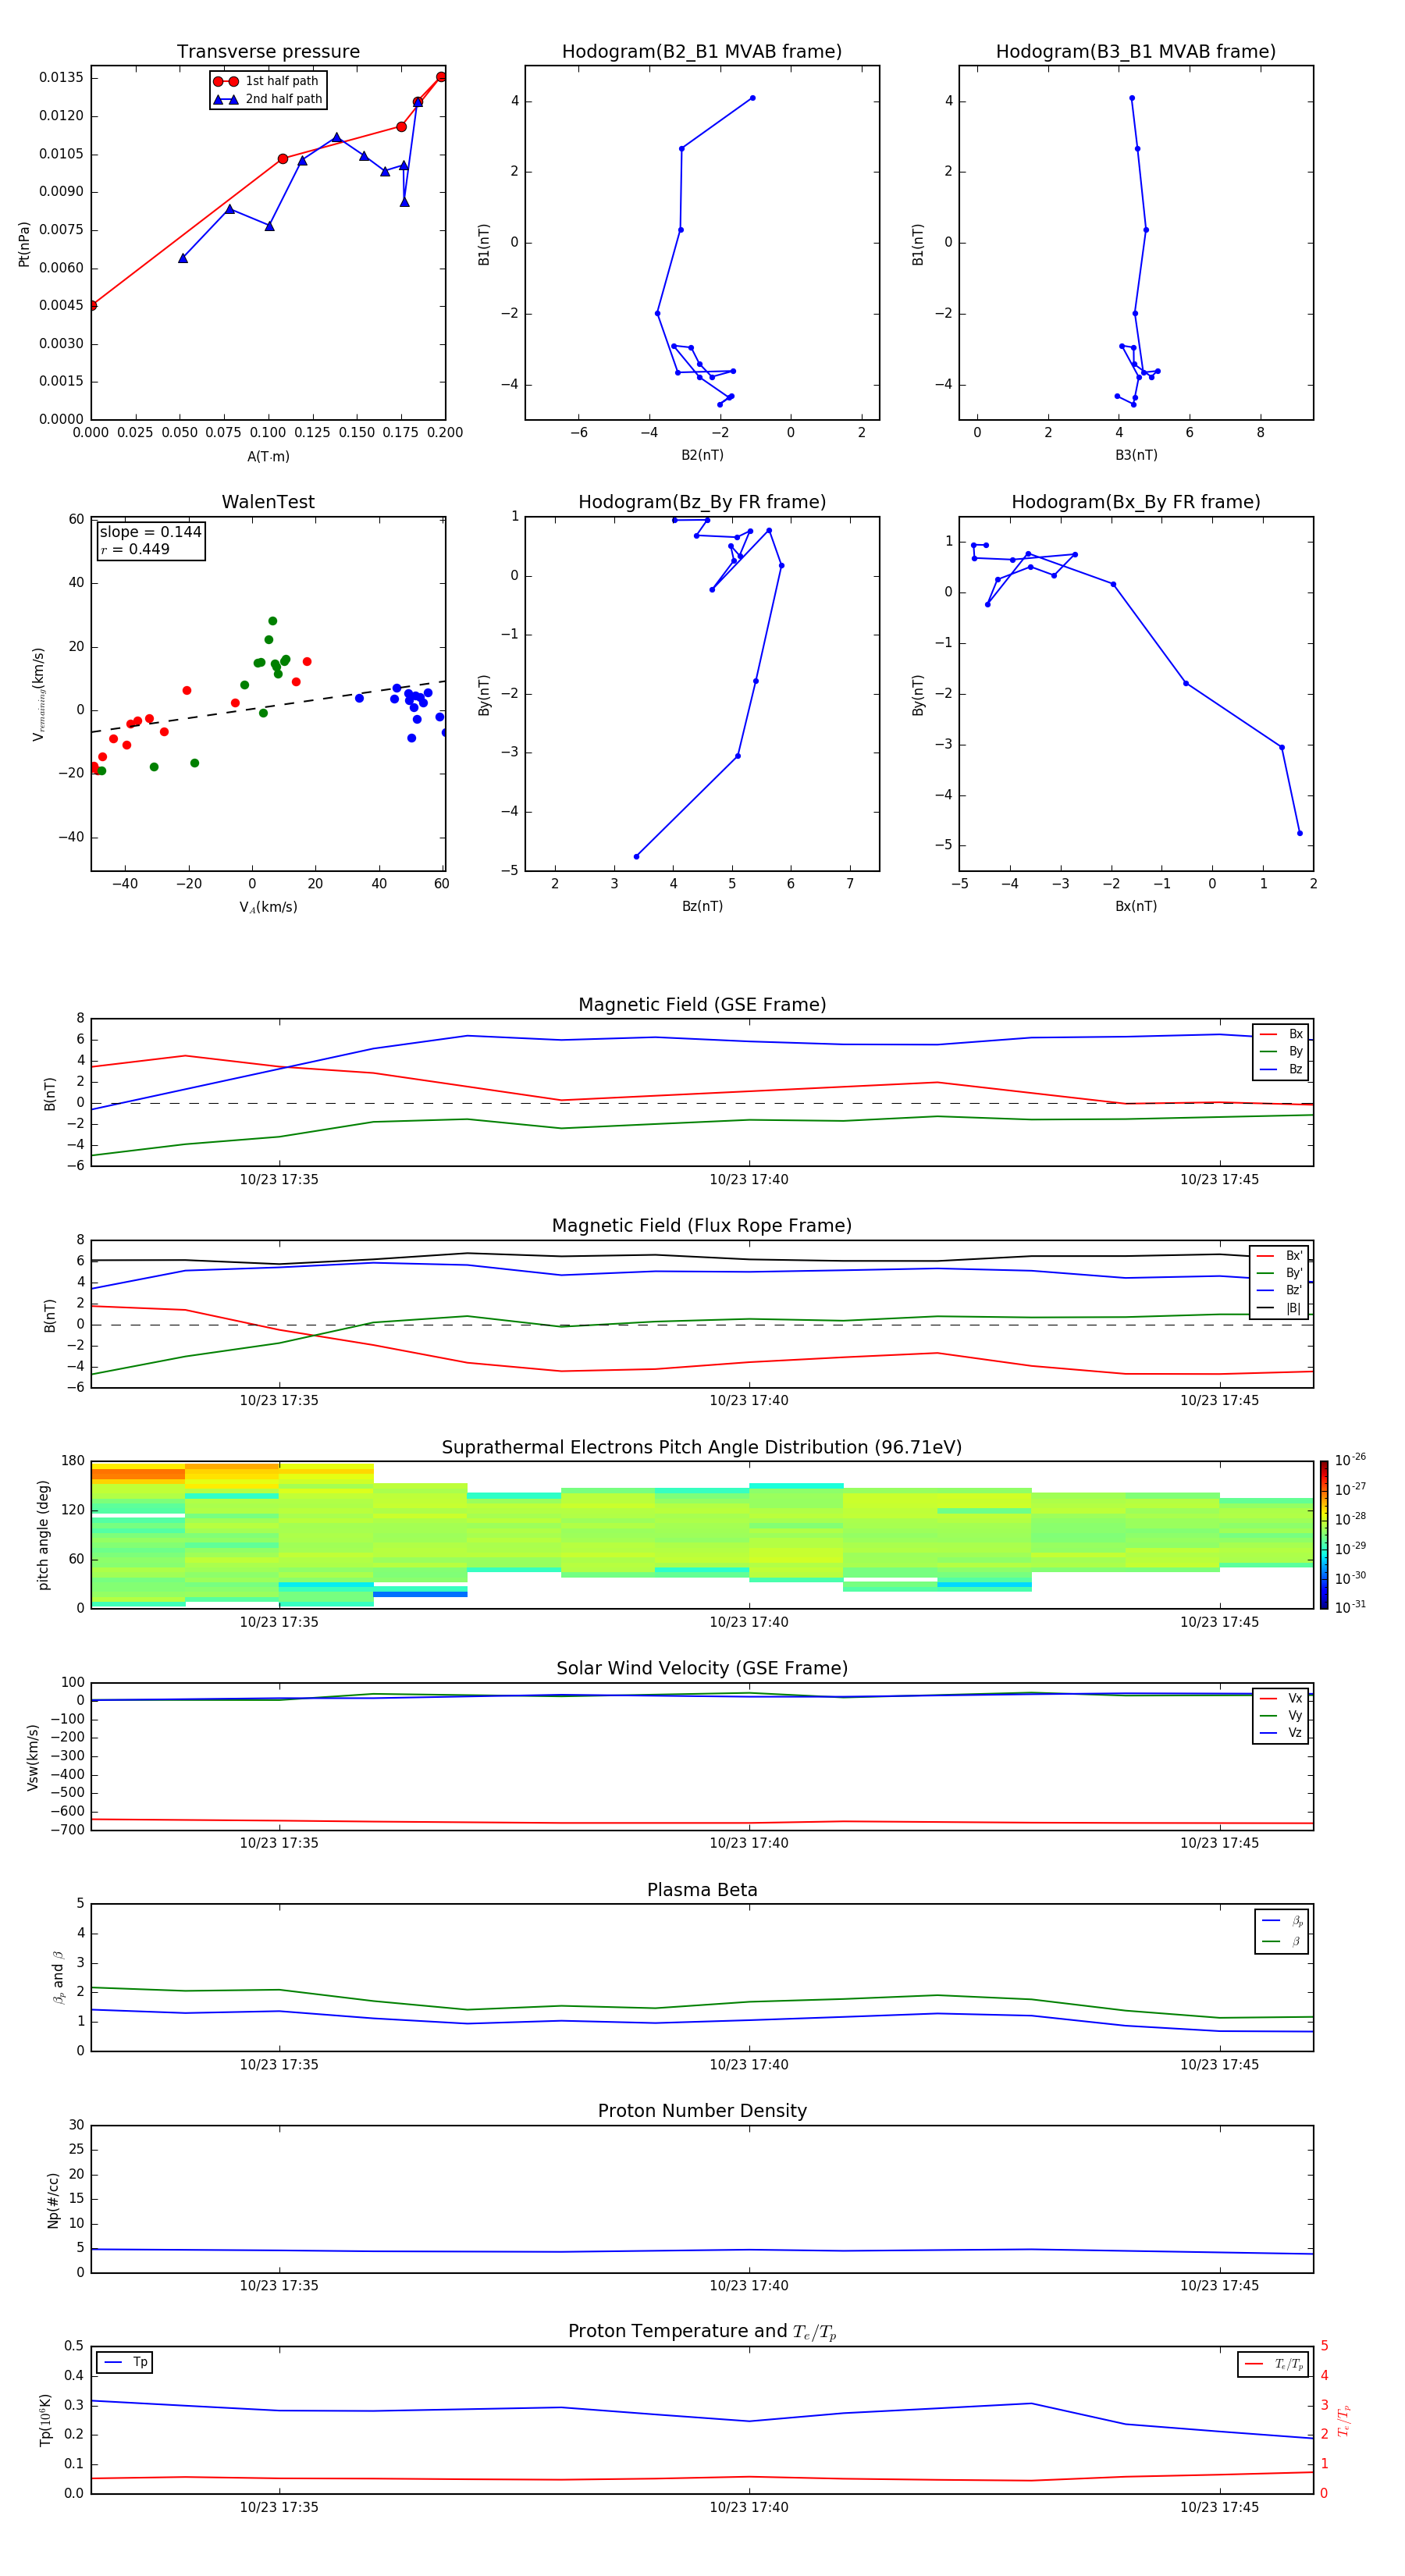Click the βp entry in Plasma Beta legend
Screen dimensions: 1405x2576
coord(1282,1921)
